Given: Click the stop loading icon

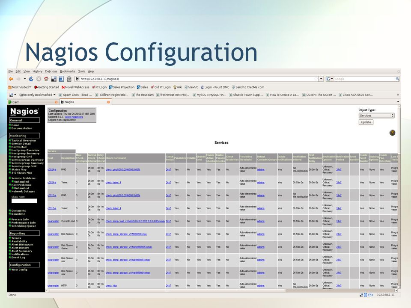Looking at the screenshot, I should tap(39, 79).
